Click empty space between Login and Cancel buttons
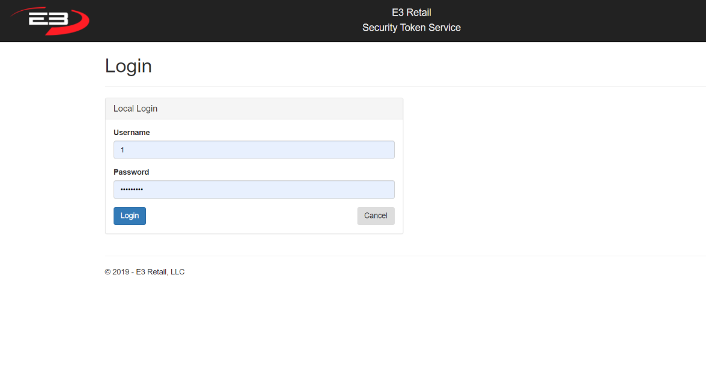The height and width of the screenshot is (386, 706). [252, 216]
